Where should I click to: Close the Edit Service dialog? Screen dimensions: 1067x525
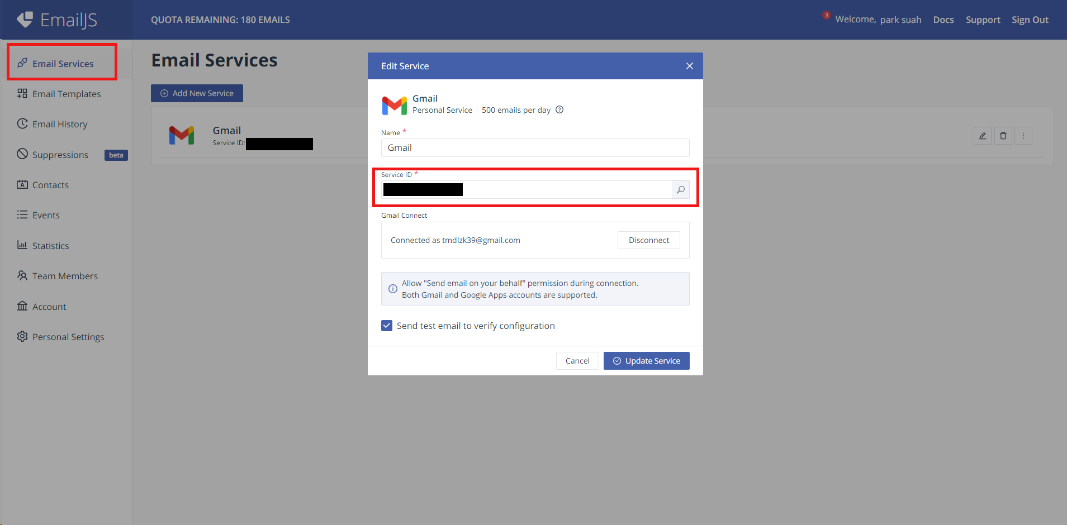[x=690, y=66]
